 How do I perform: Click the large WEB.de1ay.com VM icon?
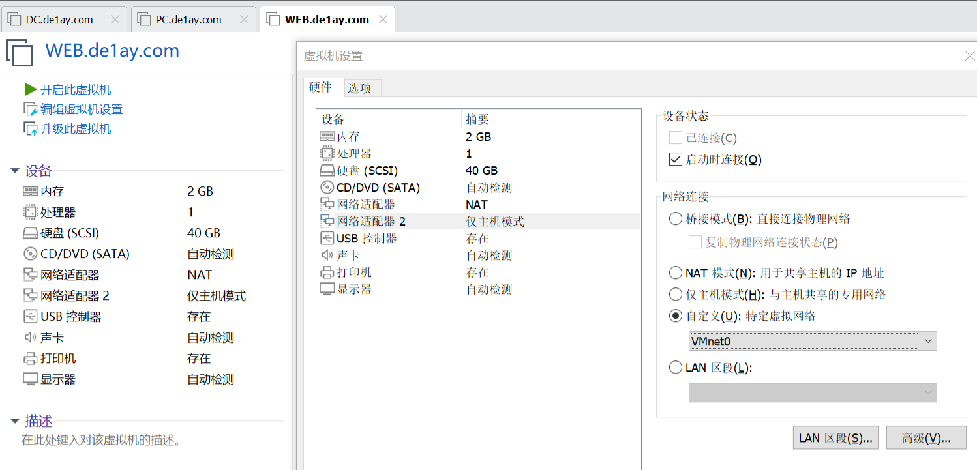tap(20, 52)
